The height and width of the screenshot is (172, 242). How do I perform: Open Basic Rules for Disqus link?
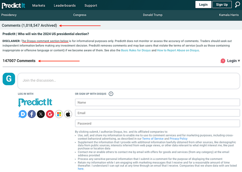point(136,50)
